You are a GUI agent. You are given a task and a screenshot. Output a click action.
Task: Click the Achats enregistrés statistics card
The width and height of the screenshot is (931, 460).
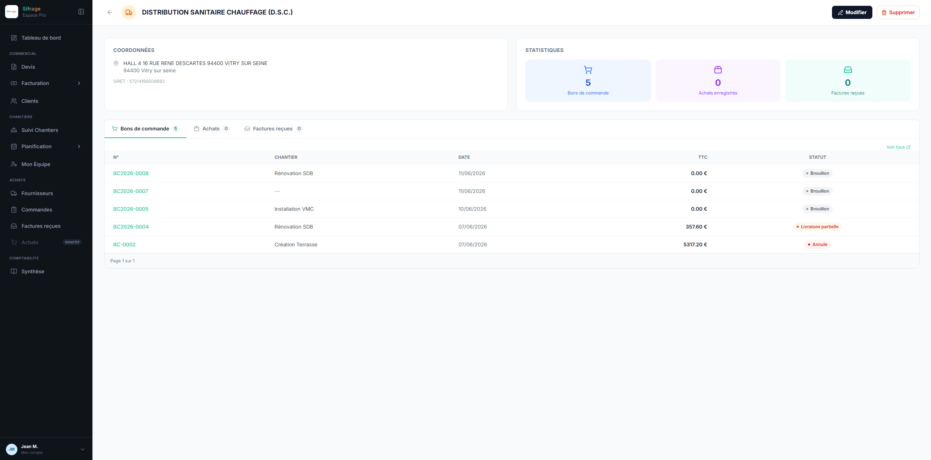(718, 81)
